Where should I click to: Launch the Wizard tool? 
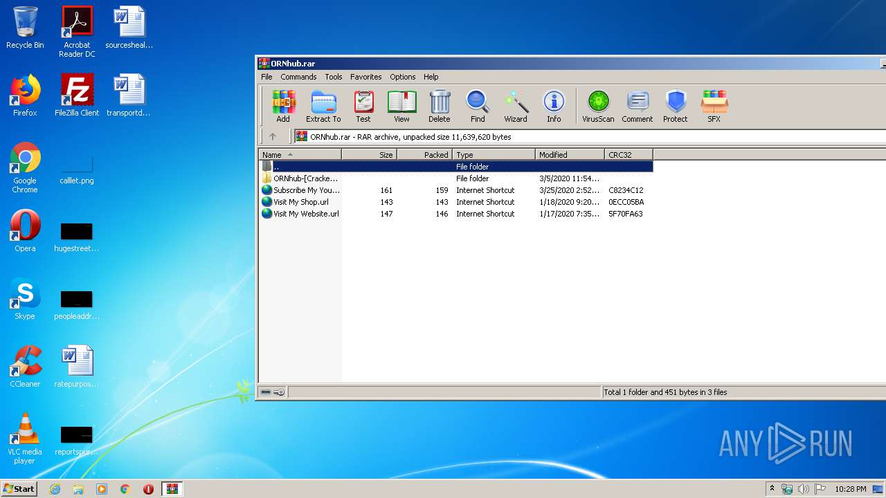[x=516, y=107]
